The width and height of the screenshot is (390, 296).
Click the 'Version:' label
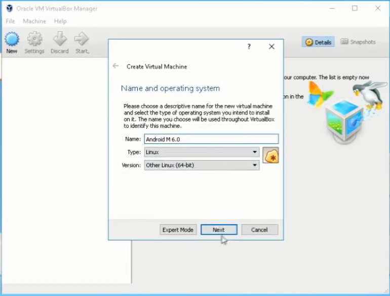coord(131,165)
